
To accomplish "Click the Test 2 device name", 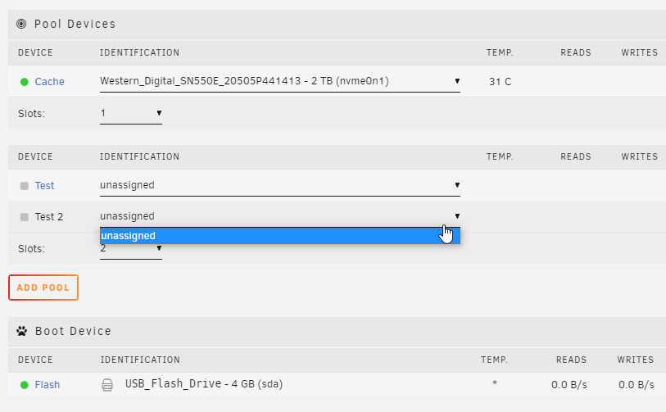I will pos(49,217).
